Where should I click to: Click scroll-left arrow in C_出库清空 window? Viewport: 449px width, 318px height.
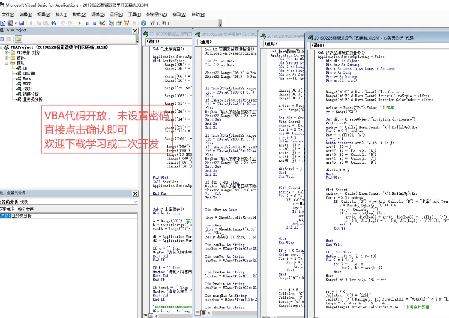[156, 316]
